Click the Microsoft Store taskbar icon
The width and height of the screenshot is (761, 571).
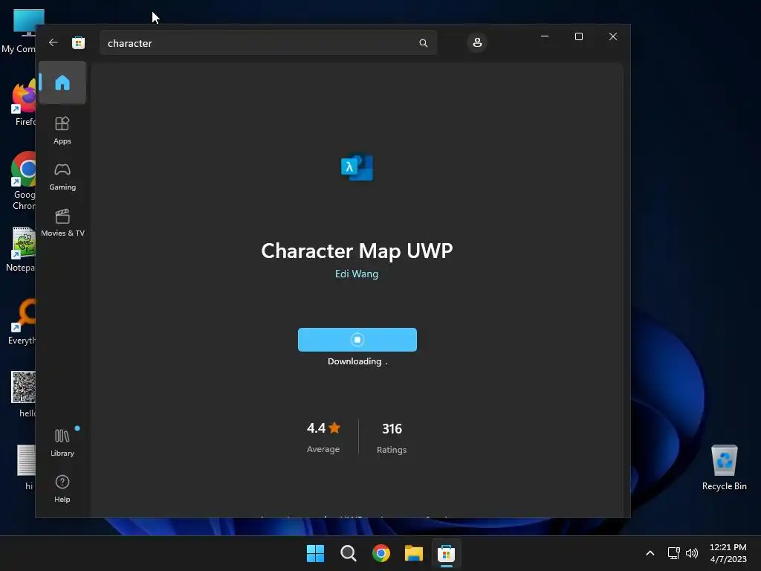[x=446, y=553]
